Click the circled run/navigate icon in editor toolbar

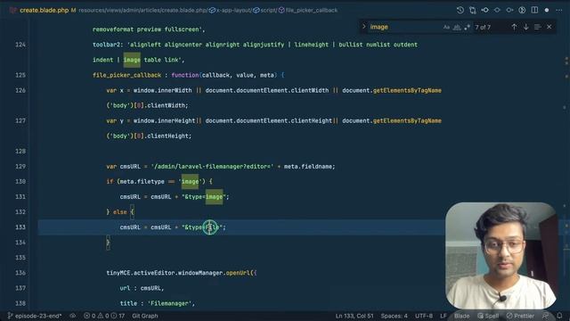[522, 10]
